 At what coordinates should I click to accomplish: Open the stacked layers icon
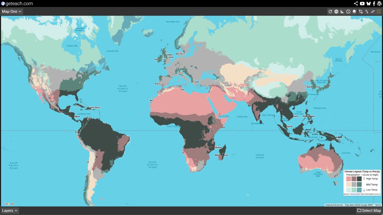(354, 11)
